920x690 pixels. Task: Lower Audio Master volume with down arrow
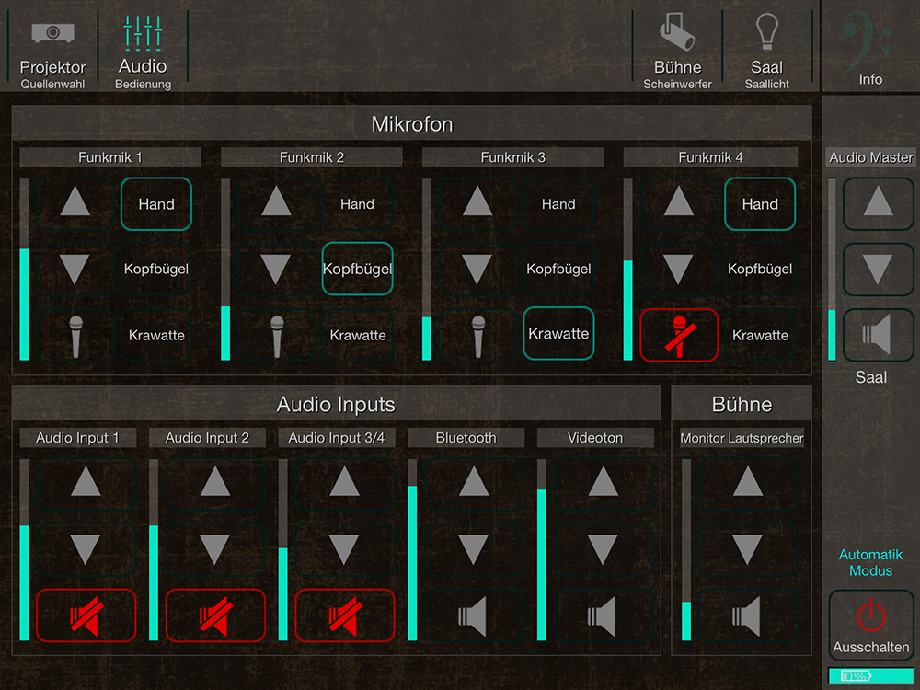tap(878, 269)
